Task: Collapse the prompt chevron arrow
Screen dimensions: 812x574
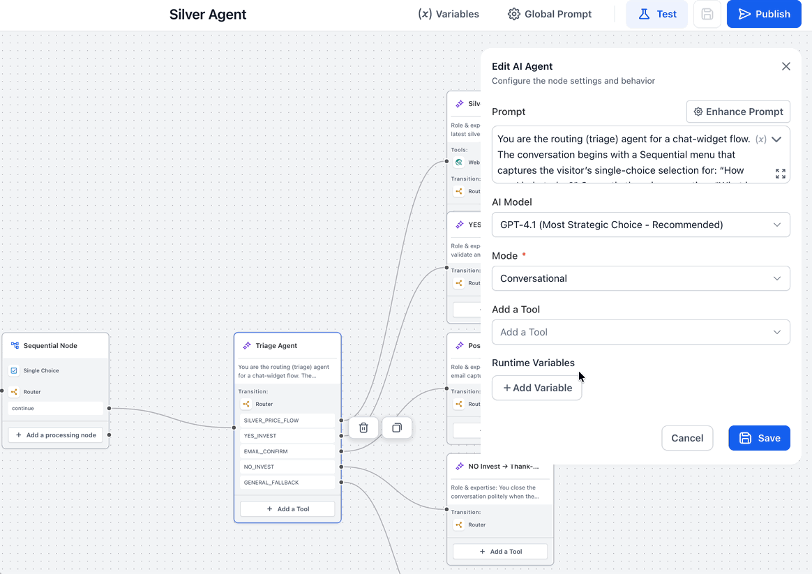Action: click(x=776, y=139)
